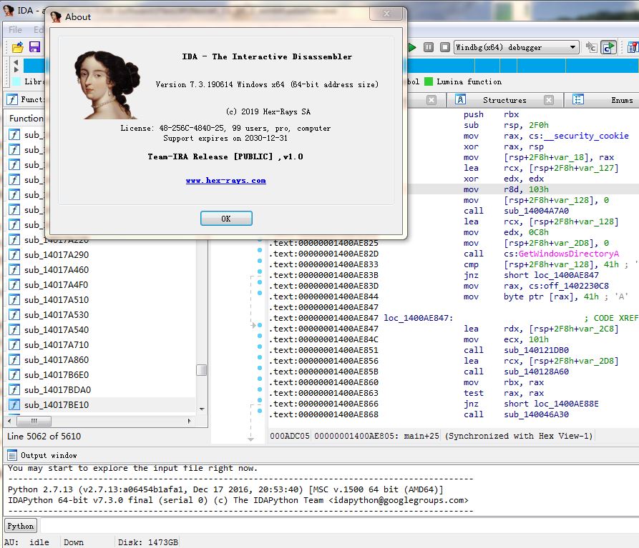Screen dimensions: 639x548
Task: Select function sub_14017BE10
Action: tap(57, 405)
